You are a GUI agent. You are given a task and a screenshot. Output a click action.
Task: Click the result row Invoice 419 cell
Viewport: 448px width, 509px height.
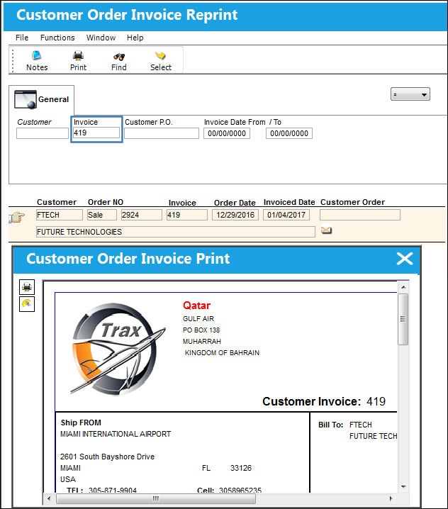coord(186,215)
